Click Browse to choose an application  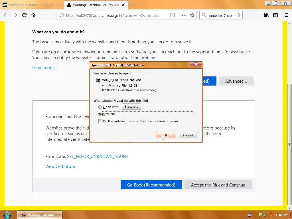[x=131, y=107]
